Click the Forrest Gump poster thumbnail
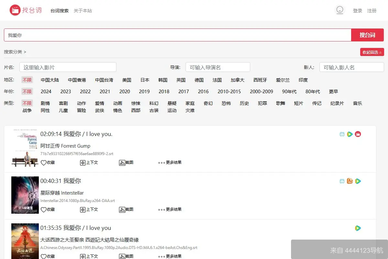 pos(25,148)
